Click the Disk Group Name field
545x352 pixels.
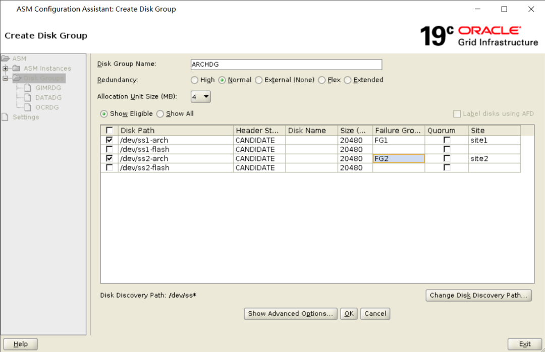[x=286, y=64]
